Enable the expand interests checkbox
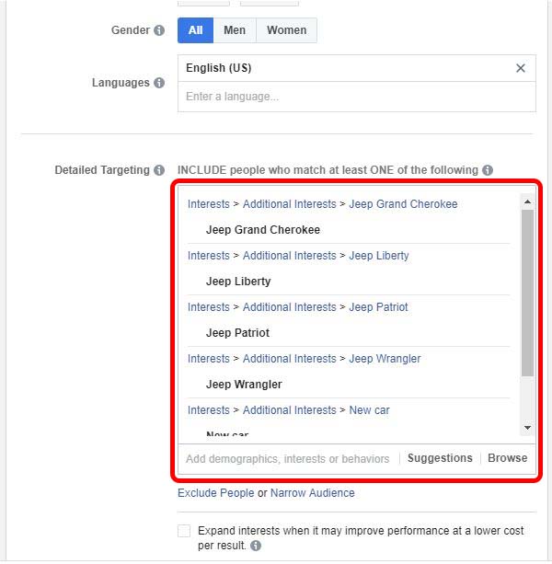 pos(184,532)
